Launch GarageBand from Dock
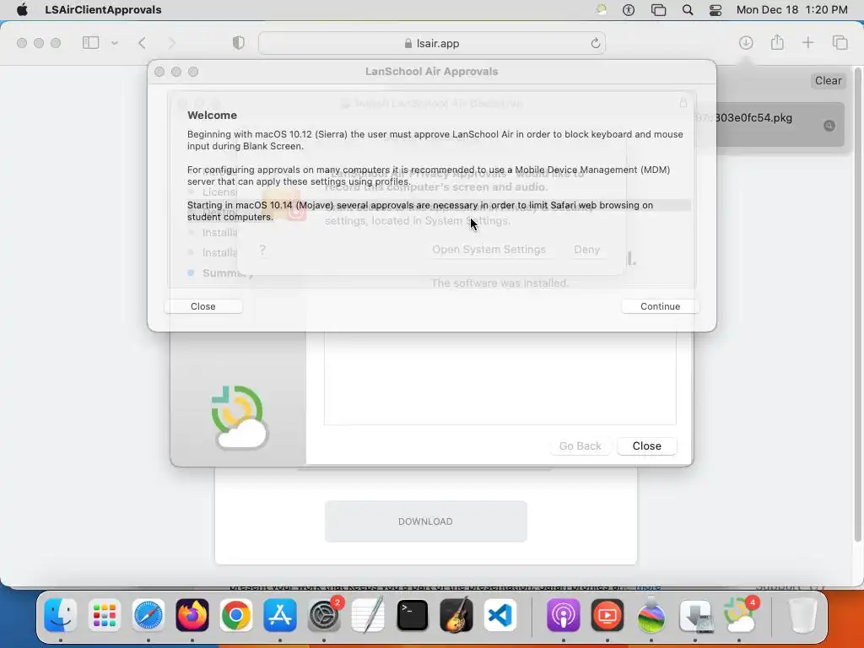 pyautogui.click(x=456, y=615)
